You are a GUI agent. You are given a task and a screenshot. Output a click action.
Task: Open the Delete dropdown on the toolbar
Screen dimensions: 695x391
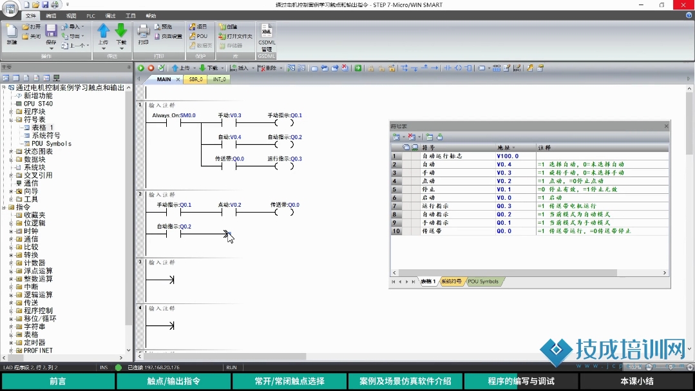pyautogui.click(x=281, y=68)
